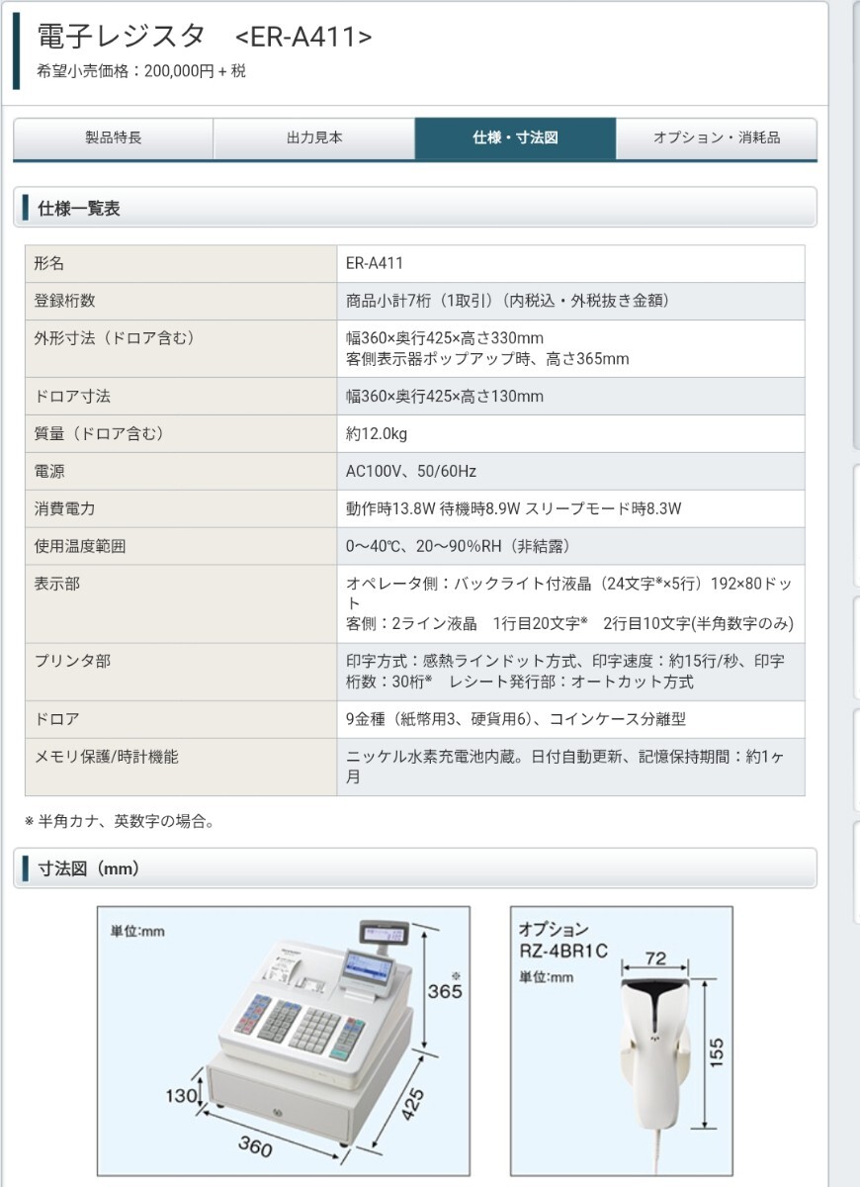Click the ※半角カナ、英数字の場合 footnote

pyautogui.click(x=120, y=821)
